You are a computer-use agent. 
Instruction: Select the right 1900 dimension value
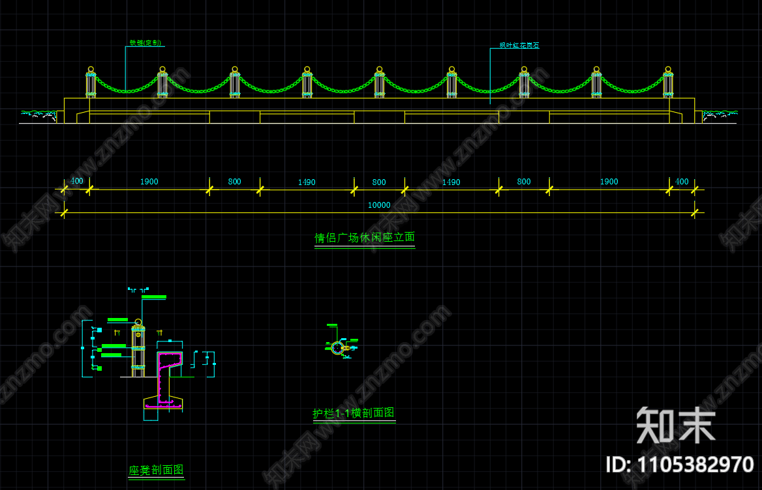coord(609,182)
